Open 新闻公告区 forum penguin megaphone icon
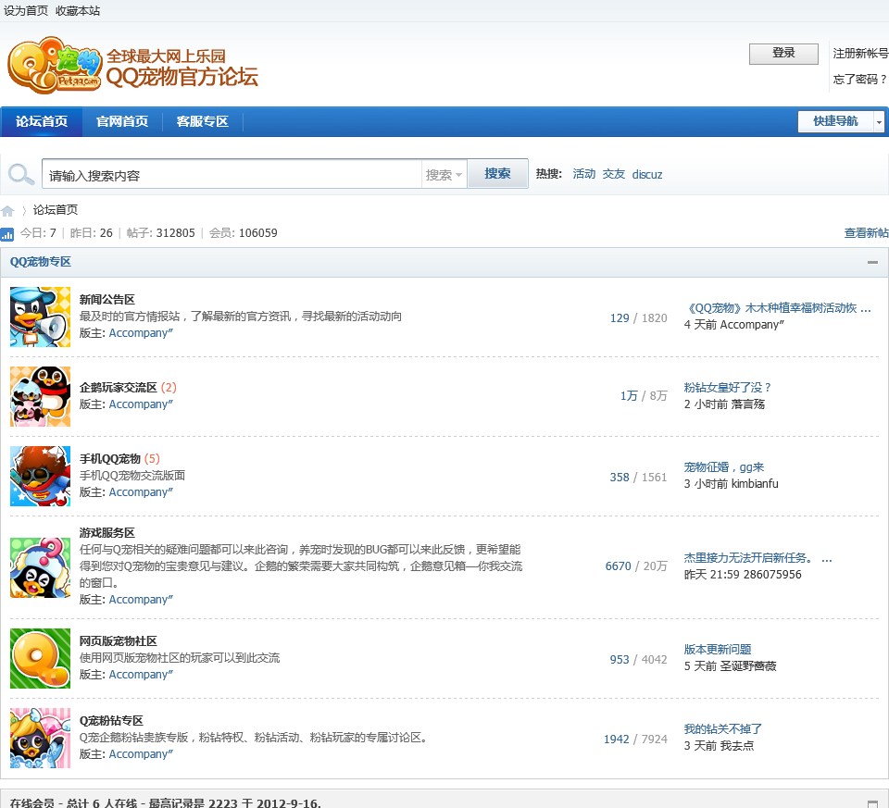This screenshot has height=808, width=889. click(x=40, y=317)
